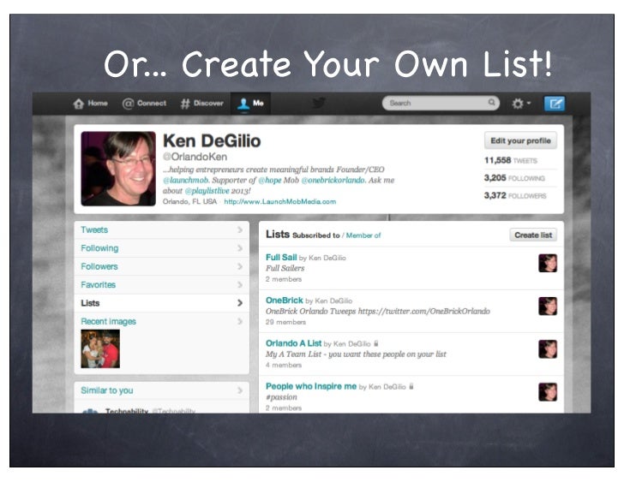Click the Ken DeGilio profile name
The image size is (624, 482).
(x=212, y=141)
